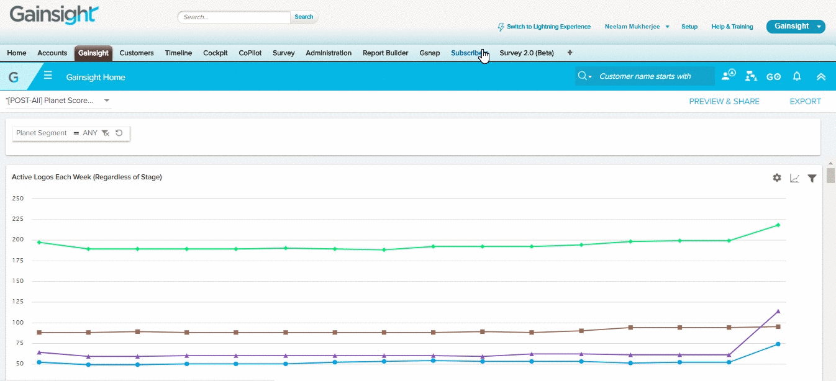
Task: Click the vertical scrollbar thumb
Action: pyautogui.click(x=830, y=176)
